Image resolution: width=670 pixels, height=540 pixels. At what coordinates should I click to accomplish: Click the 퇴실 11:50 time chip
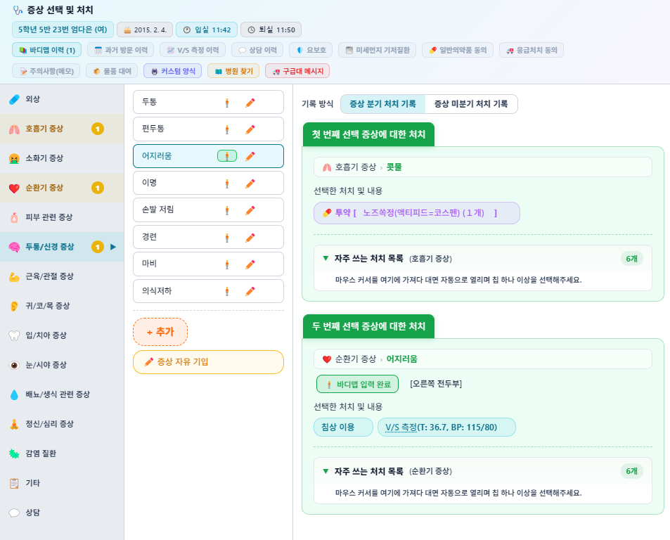pos(271,30)
